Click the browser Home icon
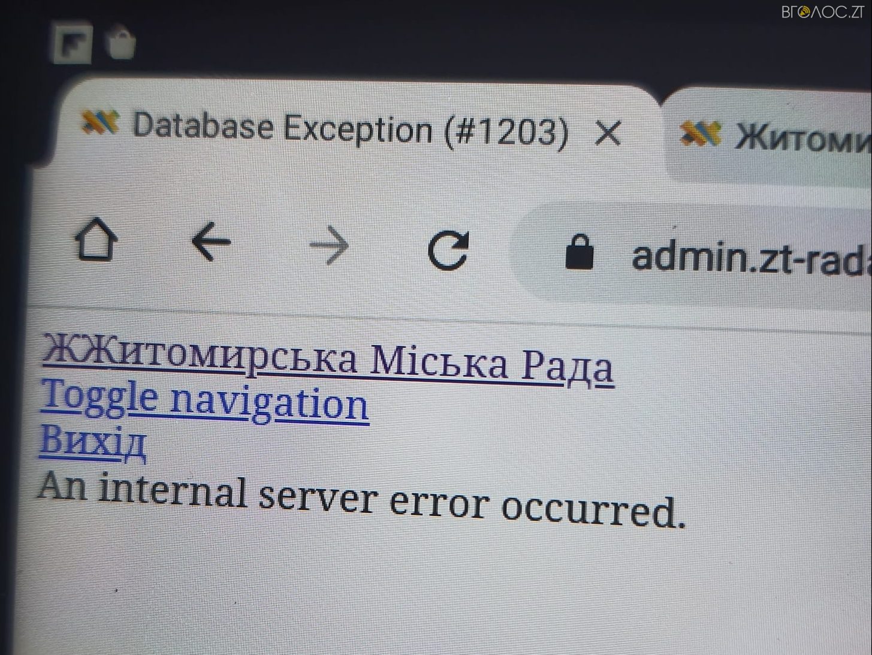The width and height of the screenshot is (872, 655). point(96,239)
